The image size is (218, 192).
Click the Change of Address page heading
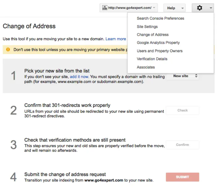[x=29, y=26]
